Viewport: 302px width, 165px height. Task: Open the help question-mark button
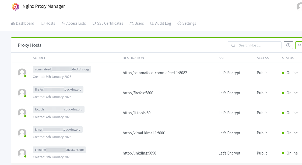coord(288,45)
